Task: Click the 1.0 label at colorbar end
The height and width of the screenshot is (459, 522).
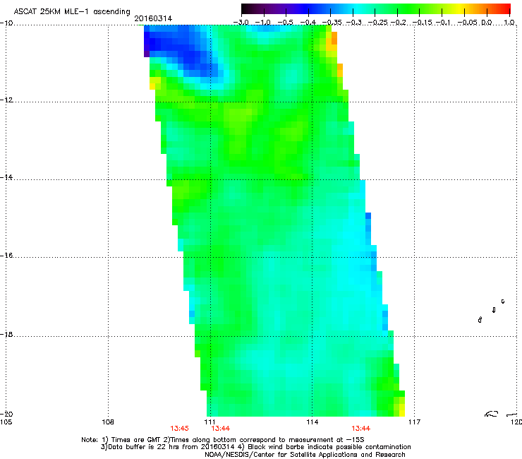Action: tap(509, 23)
